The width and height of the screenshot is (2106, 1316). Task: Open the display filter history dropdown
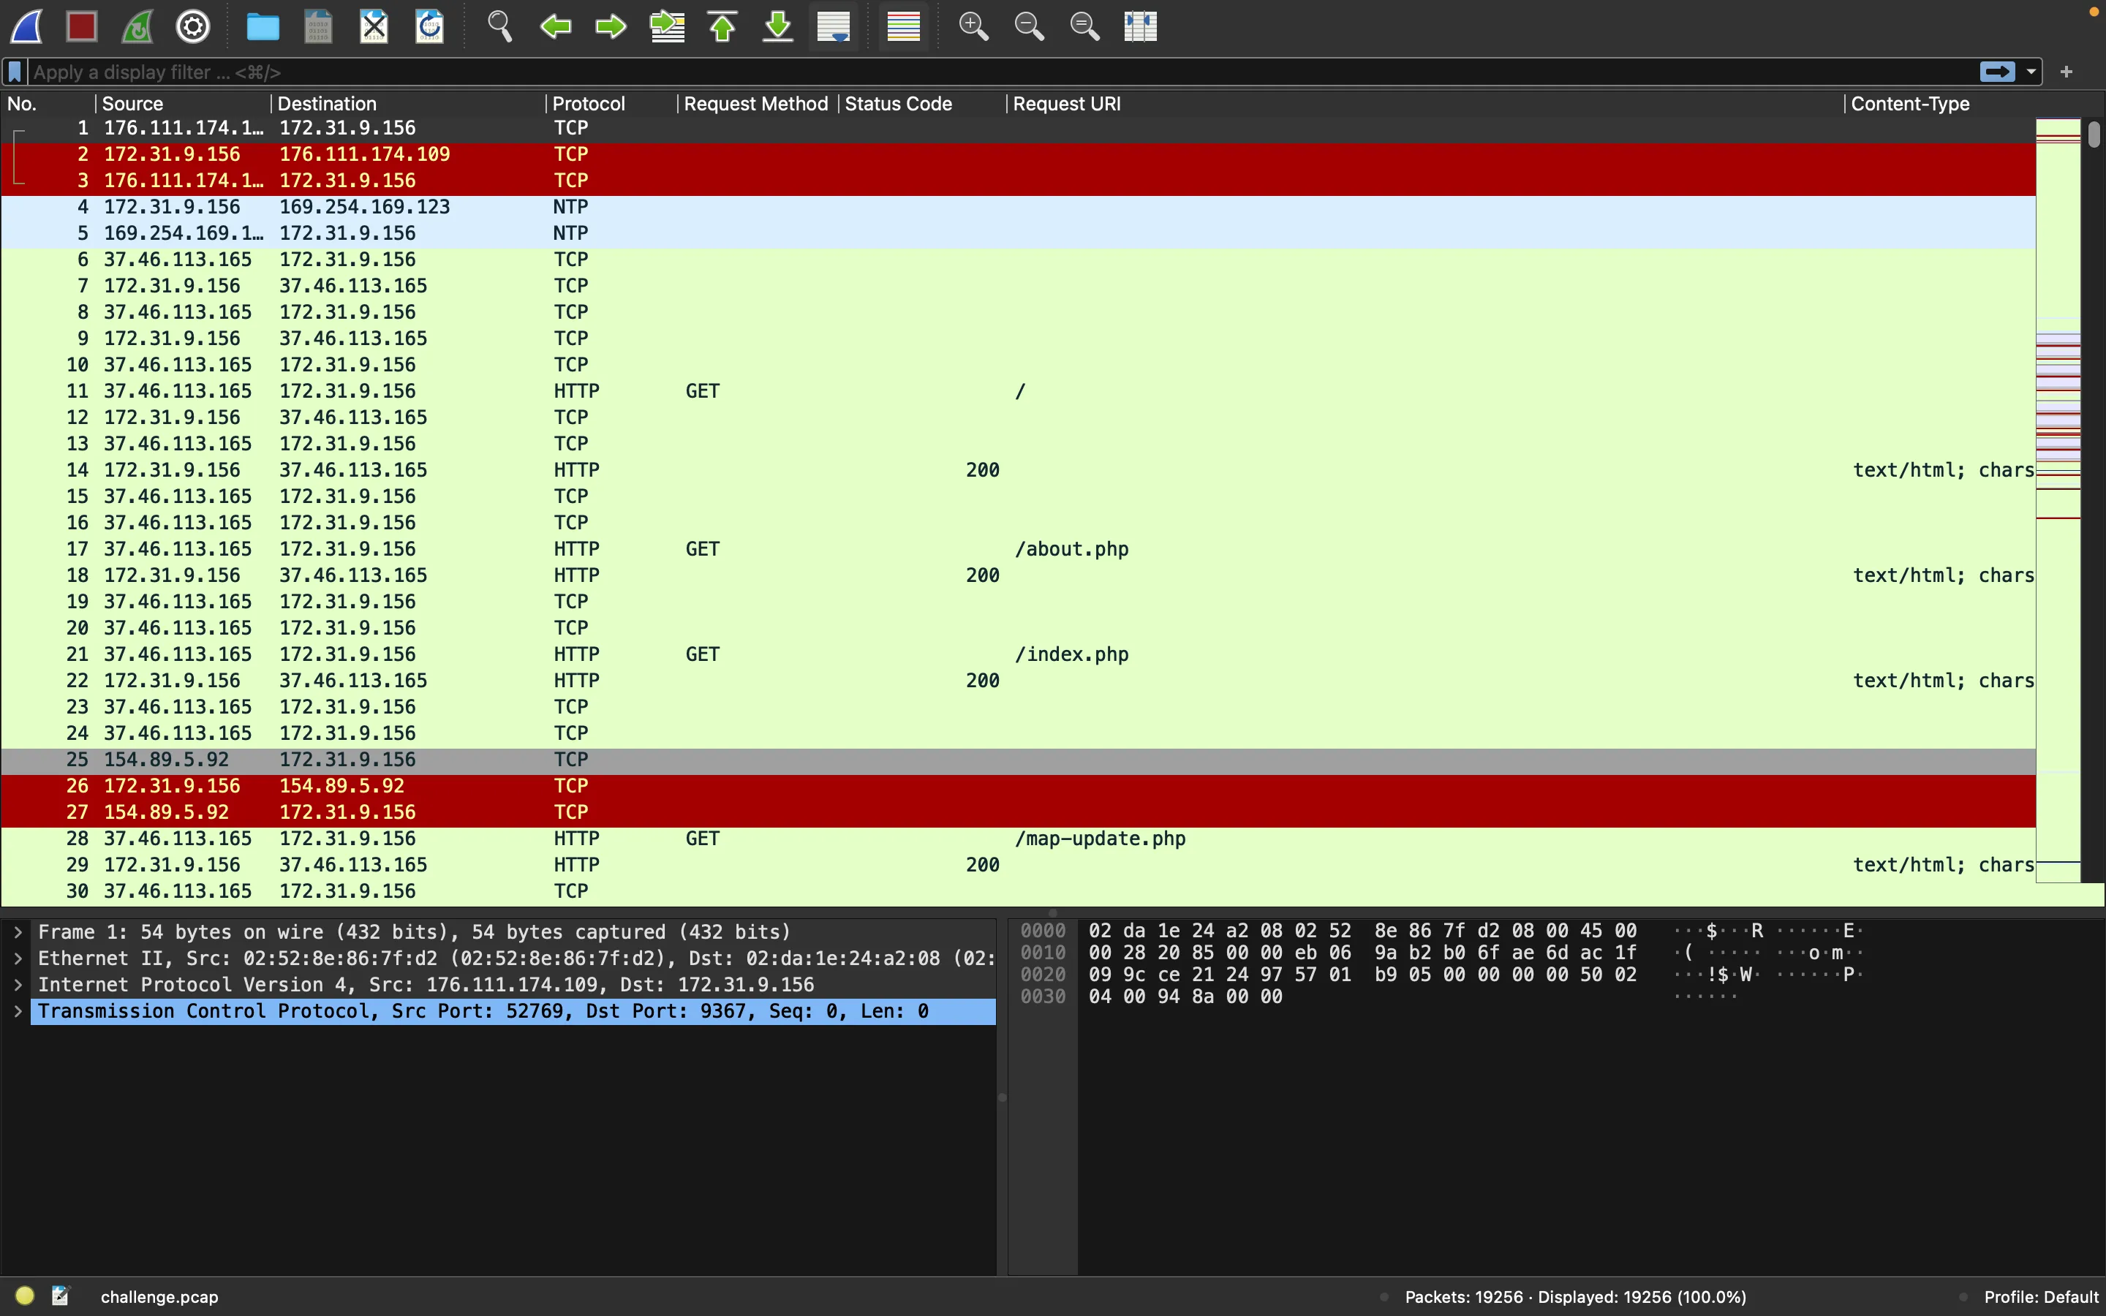[2031, 72]
